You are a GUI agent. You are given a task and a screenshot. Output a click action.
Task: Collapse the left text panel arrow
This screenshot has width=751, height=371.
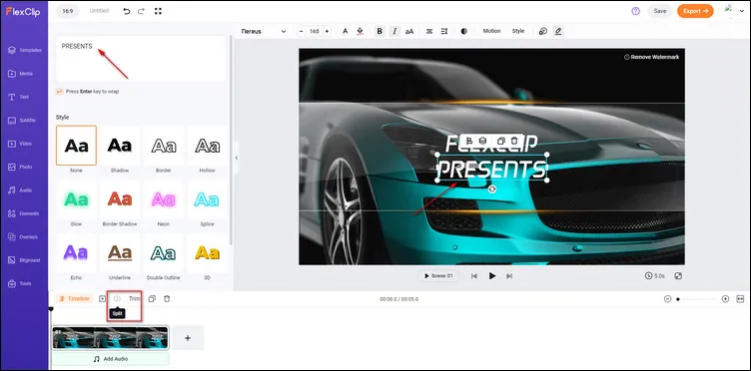pos(236,158)
